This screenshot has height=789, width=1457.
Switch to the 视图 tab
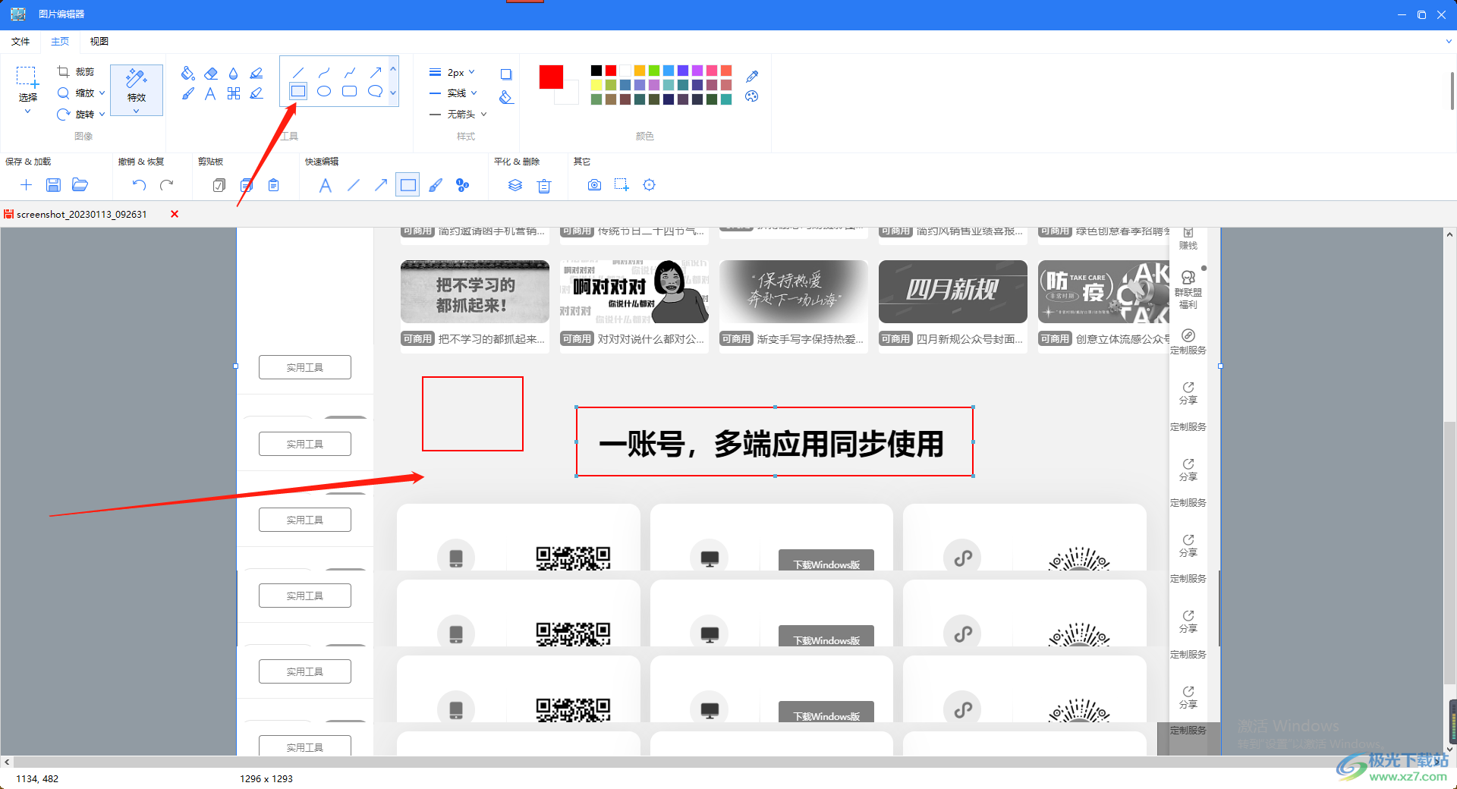point(99,42)
